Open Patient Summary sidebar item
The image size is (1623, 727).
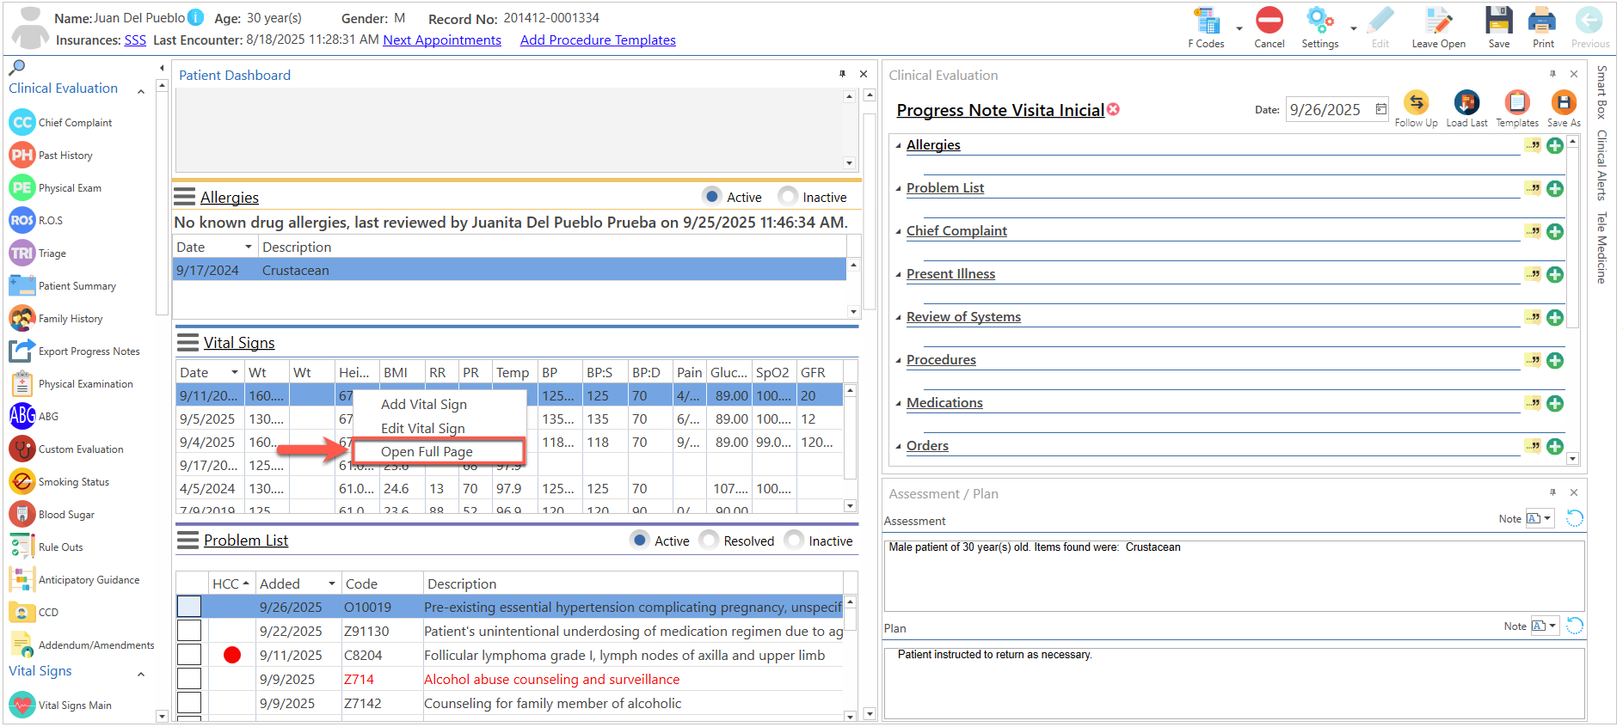click(x=63, y=286)
